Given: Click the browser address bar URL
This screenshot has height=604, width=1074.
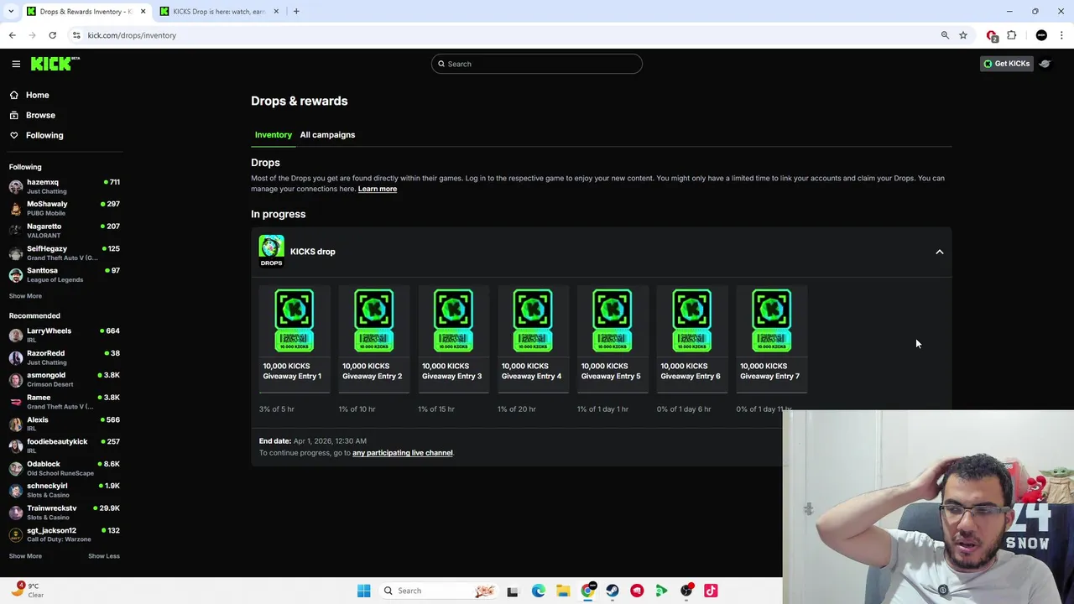Looking at the screenshot, I should coord(132,35).
